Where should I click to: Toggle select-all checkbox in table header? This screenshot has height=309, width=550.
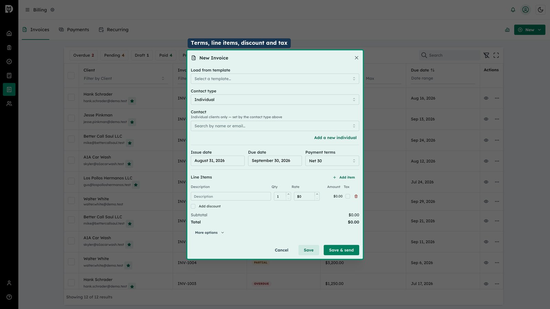tap(71, 75)
